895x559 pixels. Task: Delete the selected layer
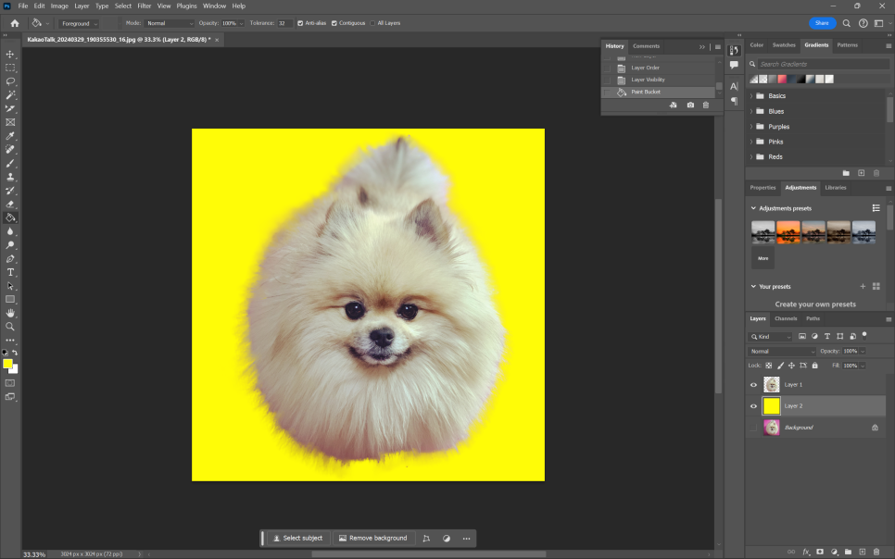click(876, 552)
